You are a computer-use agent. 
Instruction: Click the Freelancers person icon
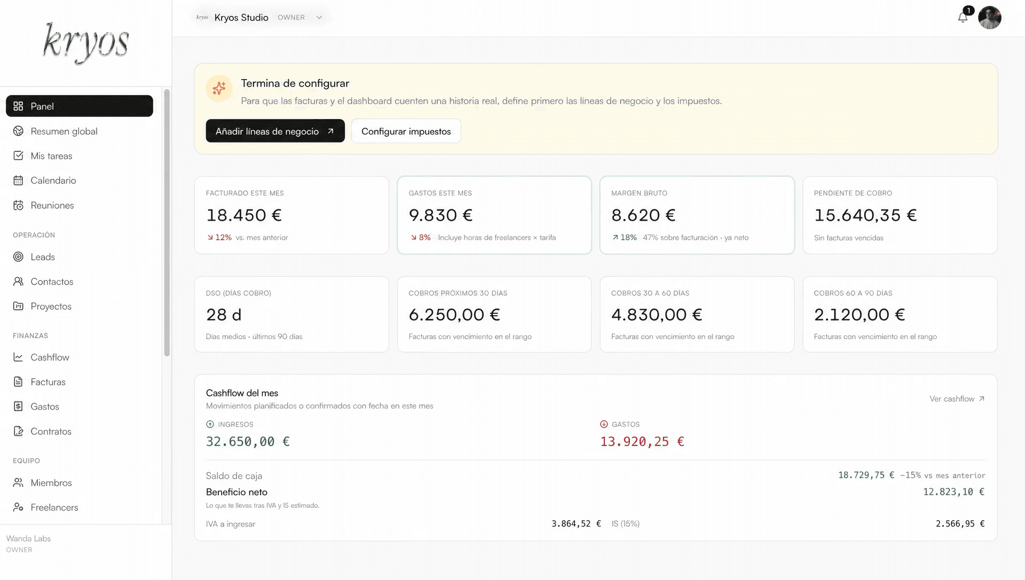click(18, 507)
